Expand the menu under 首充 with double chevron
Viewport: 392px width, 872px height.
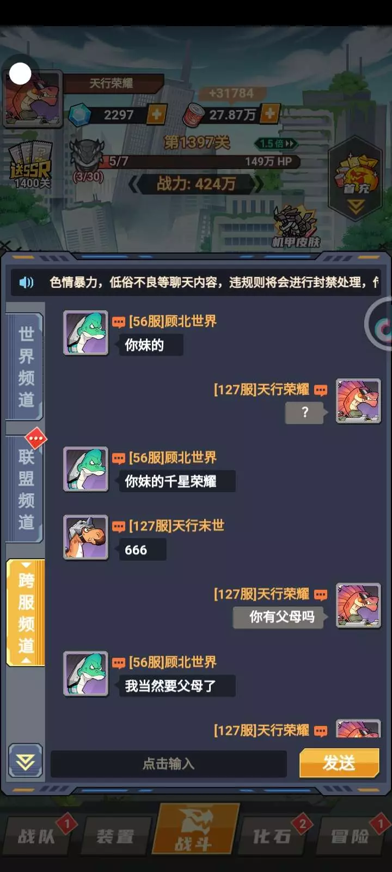coord(356,207)
